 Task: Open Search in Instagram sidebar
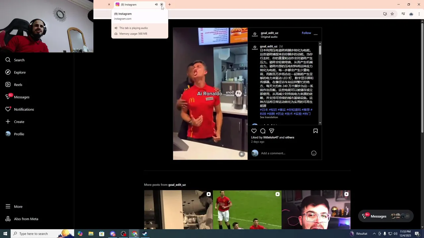point(15,60)
